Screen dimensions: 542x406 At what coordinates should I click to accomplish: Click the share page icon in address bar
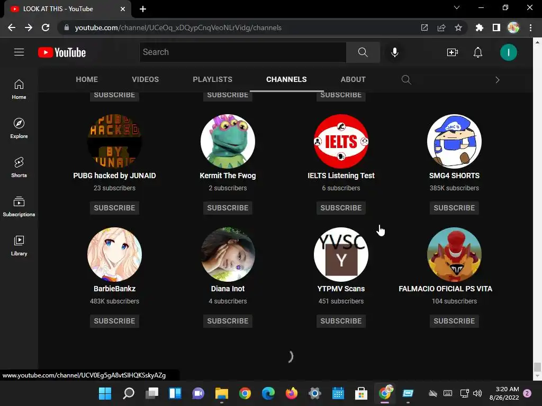point(441,27)
